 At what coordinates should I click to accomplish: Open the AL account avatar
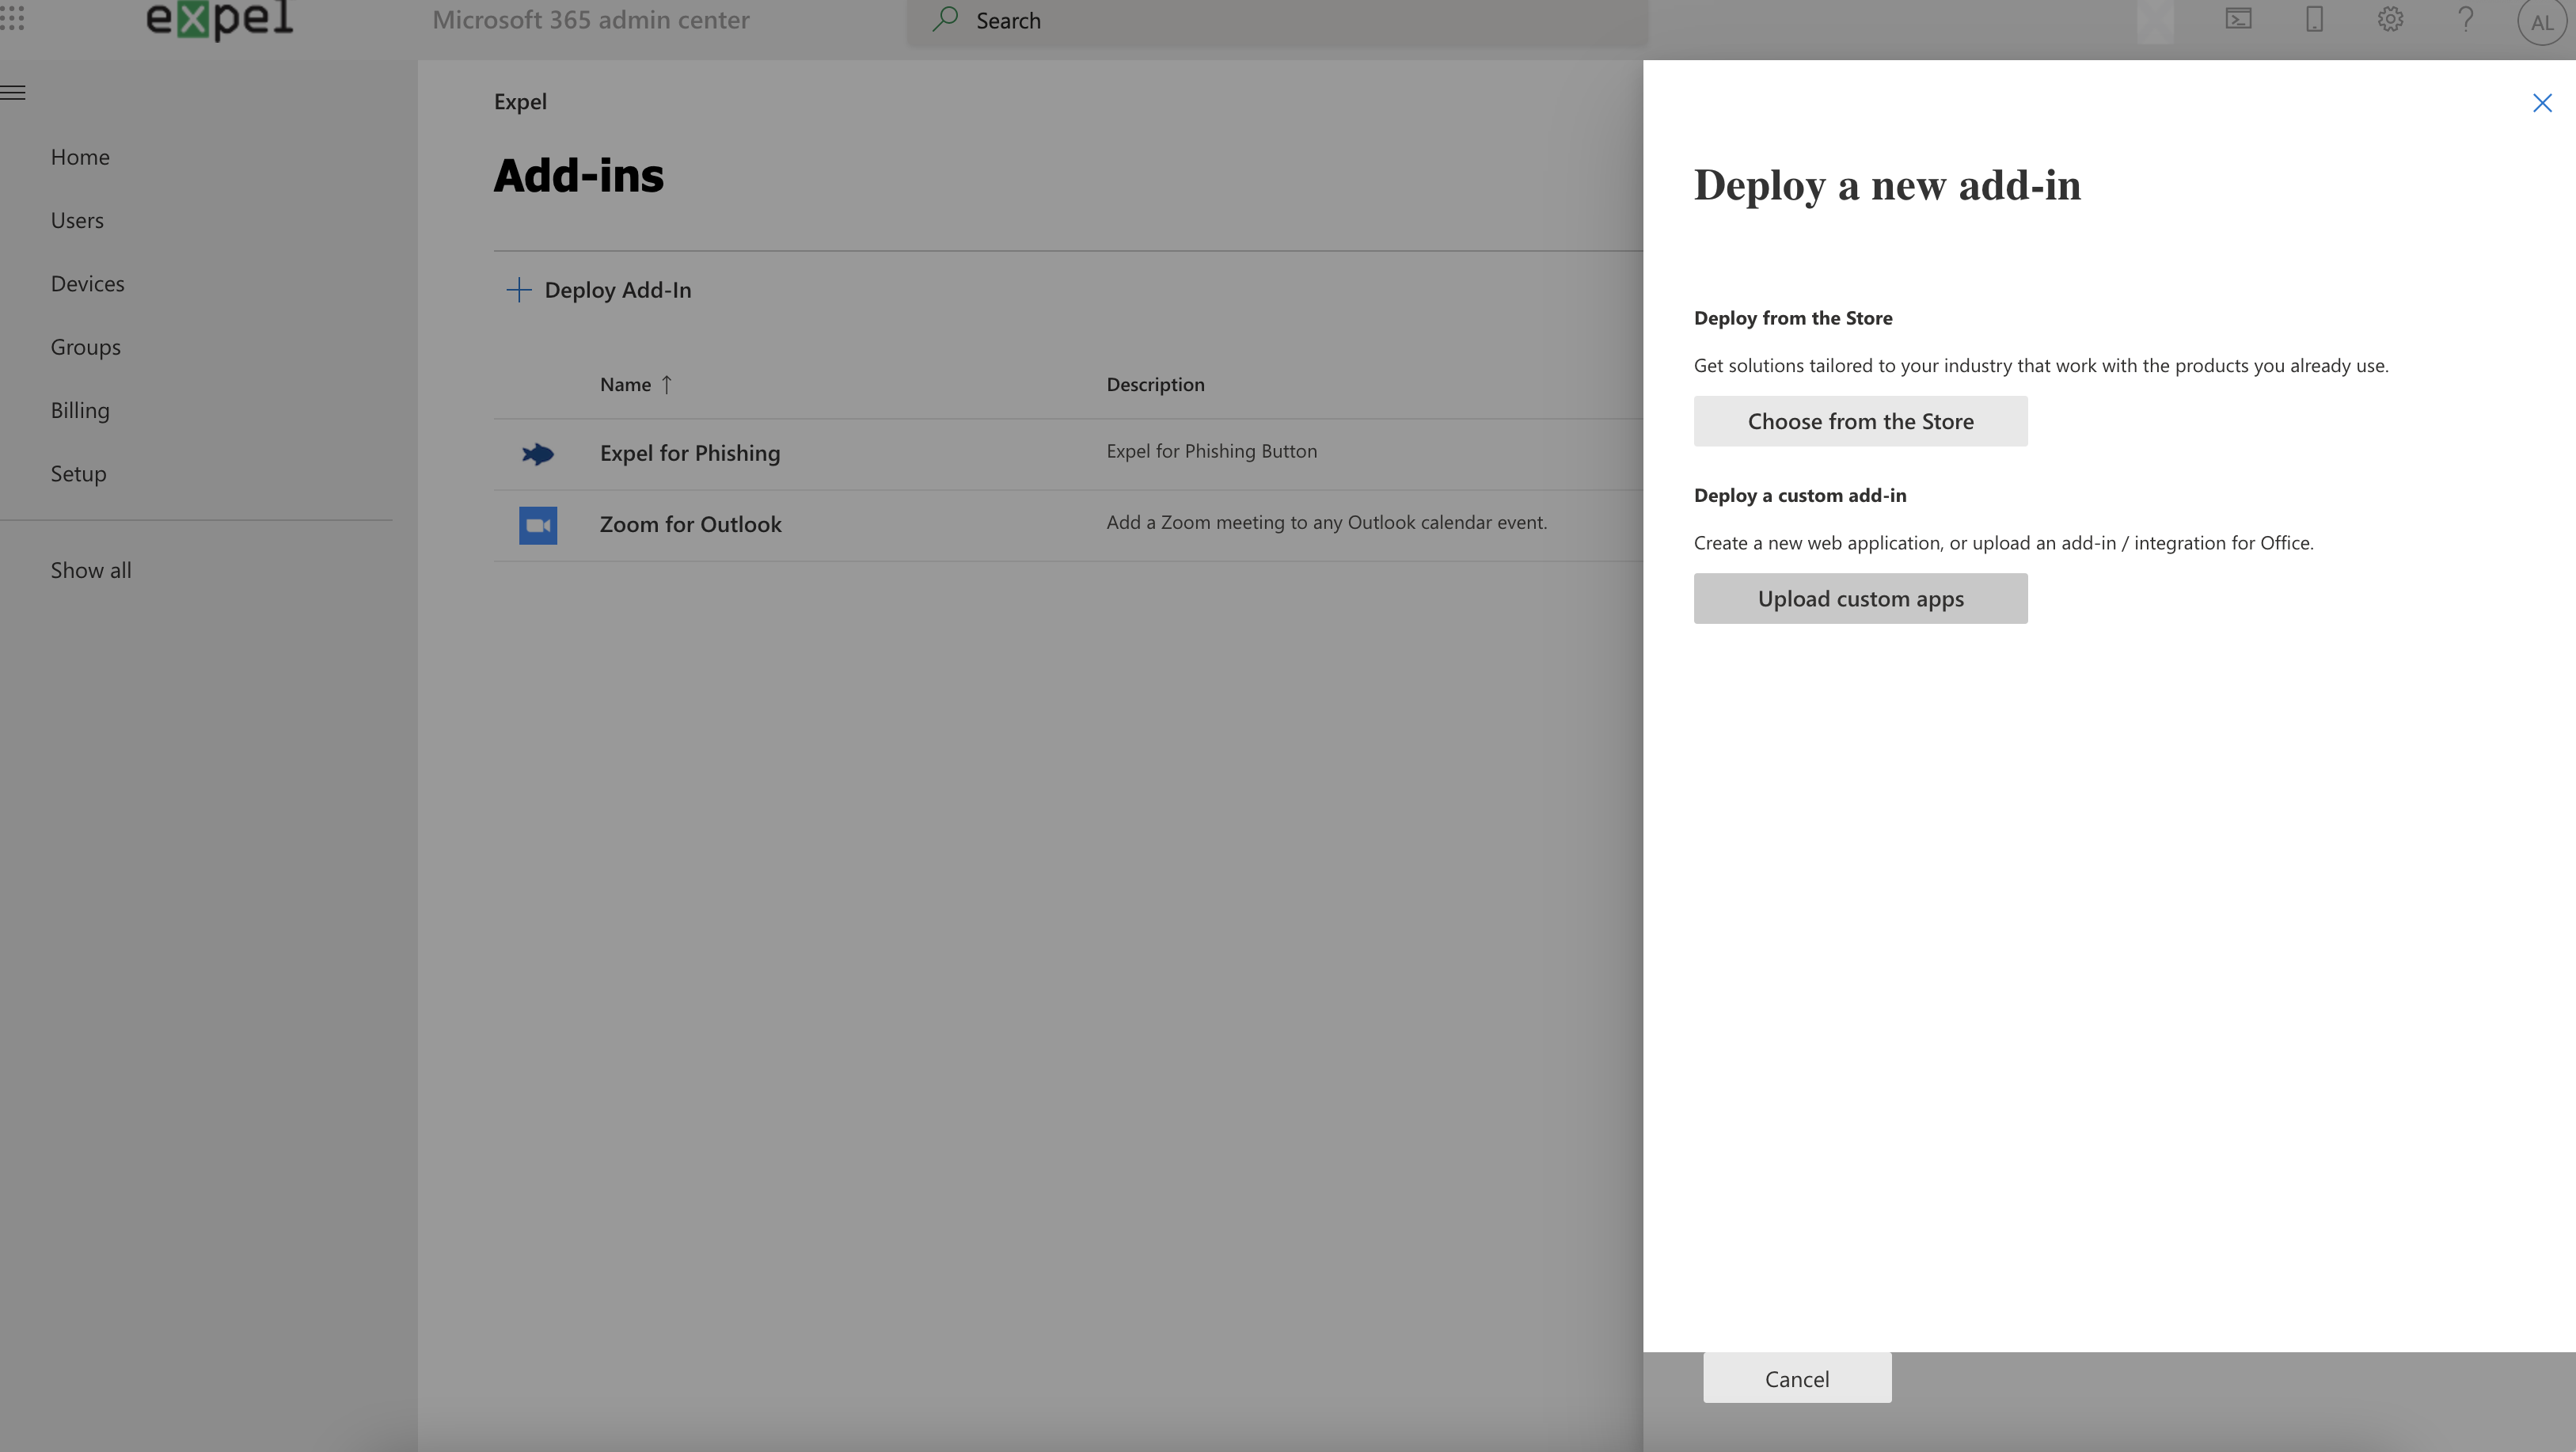pos(2541,21)
